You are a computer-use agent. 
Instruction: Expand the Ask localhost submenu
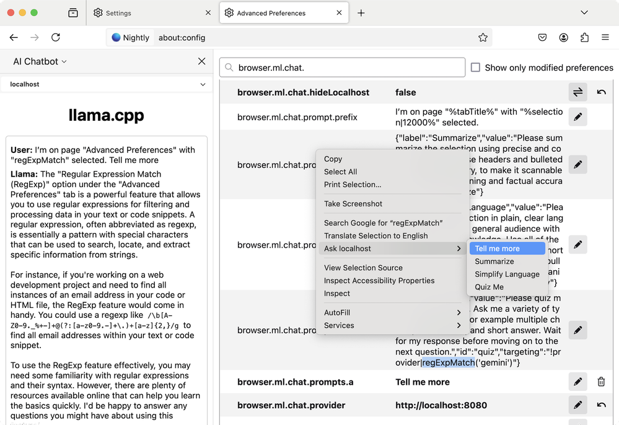click(x=393, y=248)
